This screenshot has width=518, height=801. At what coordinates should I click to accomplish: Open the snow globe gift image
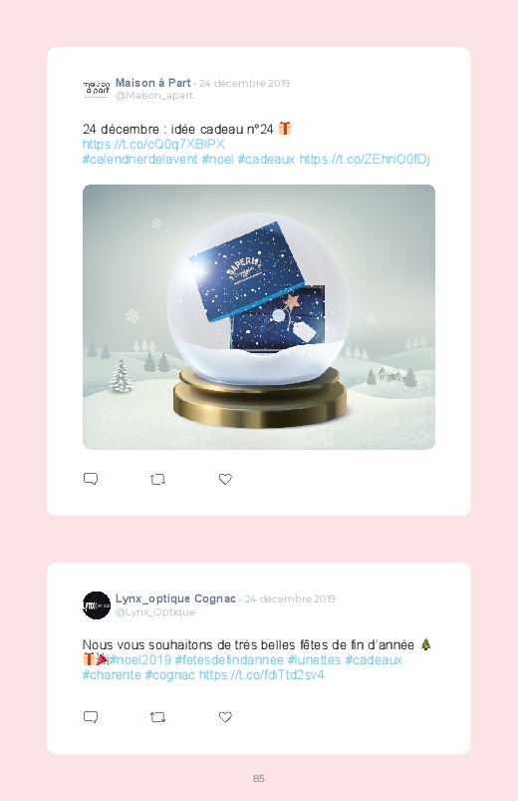click(259, 317)
